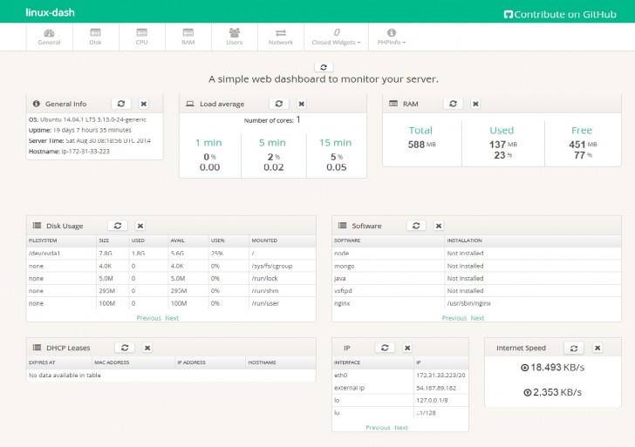Refresh the Load average widget
This screenshot has height=447, width=635.
click(278, 104)
